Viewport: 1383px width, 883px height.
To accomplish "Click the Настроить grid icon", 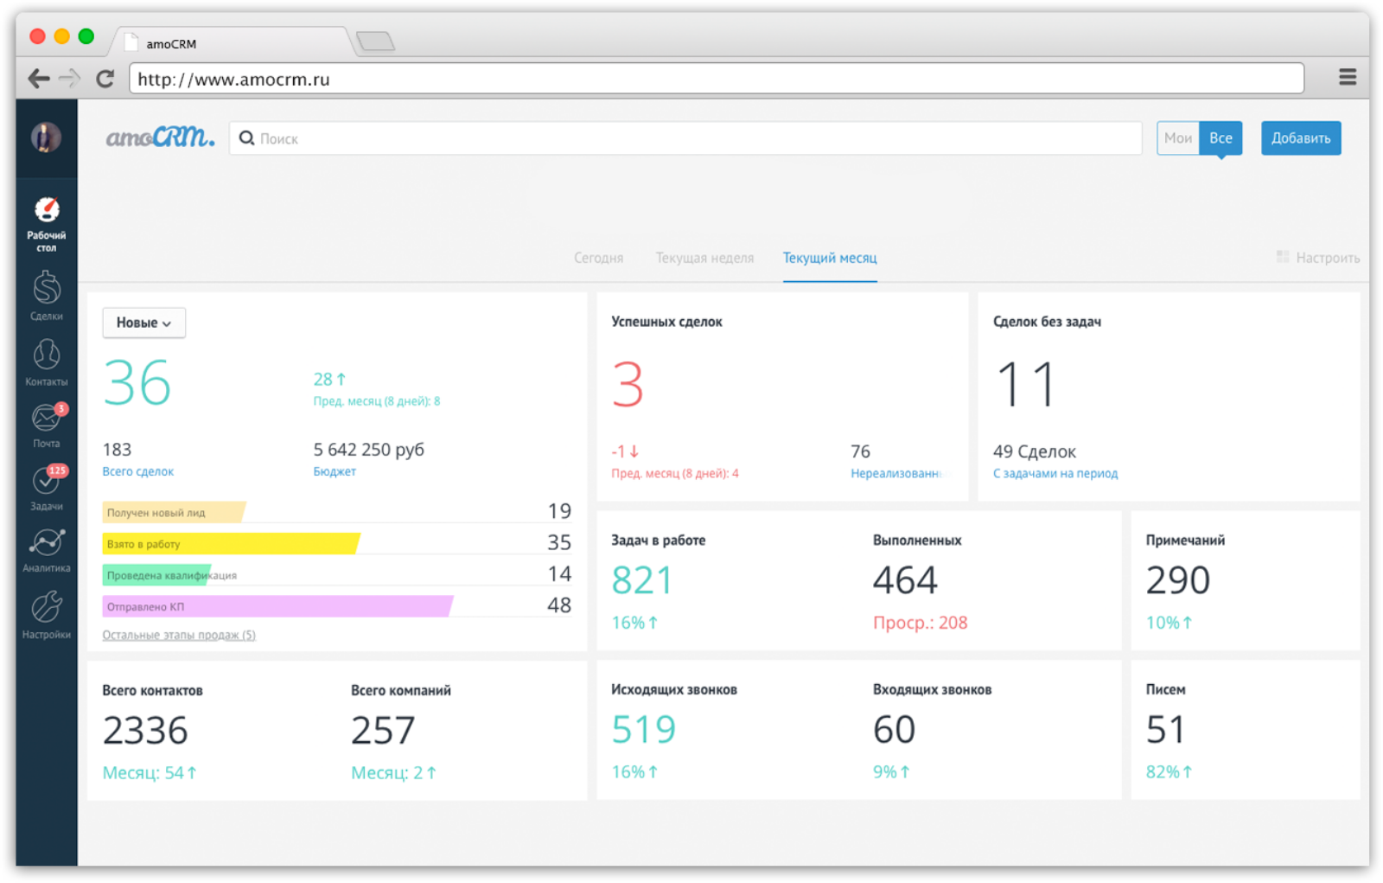I will point(1283,257).
